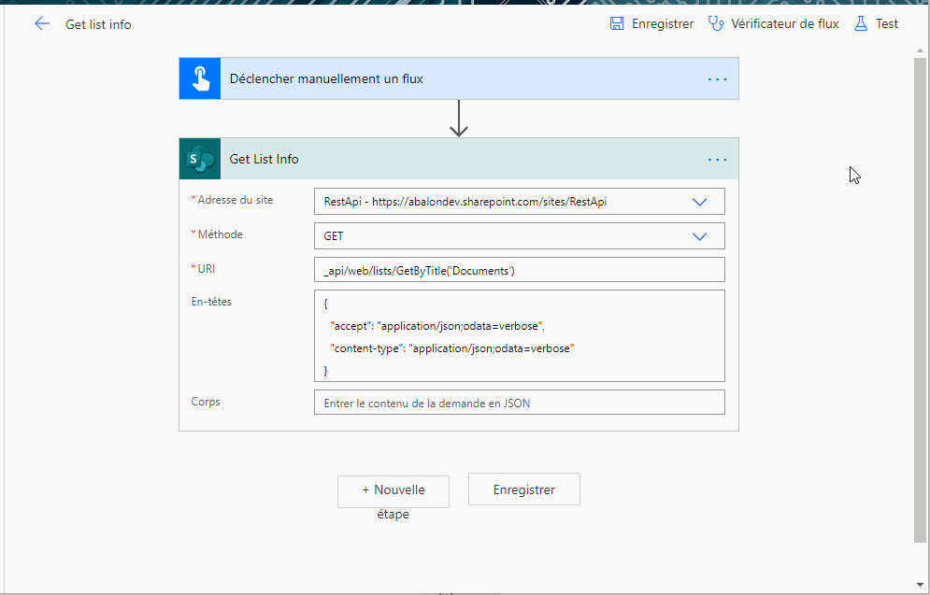The width and height of the screenshot is (930, 595).
Task: Click Test in the top toolbar
Action: pos(887,23)
